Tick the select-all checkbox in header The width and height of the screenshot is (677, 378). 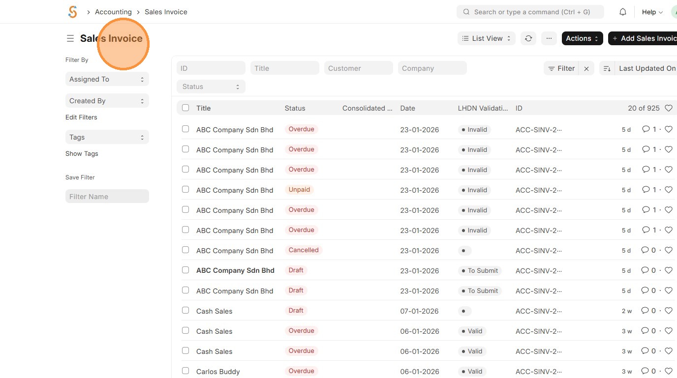click(x=185, y=108)
